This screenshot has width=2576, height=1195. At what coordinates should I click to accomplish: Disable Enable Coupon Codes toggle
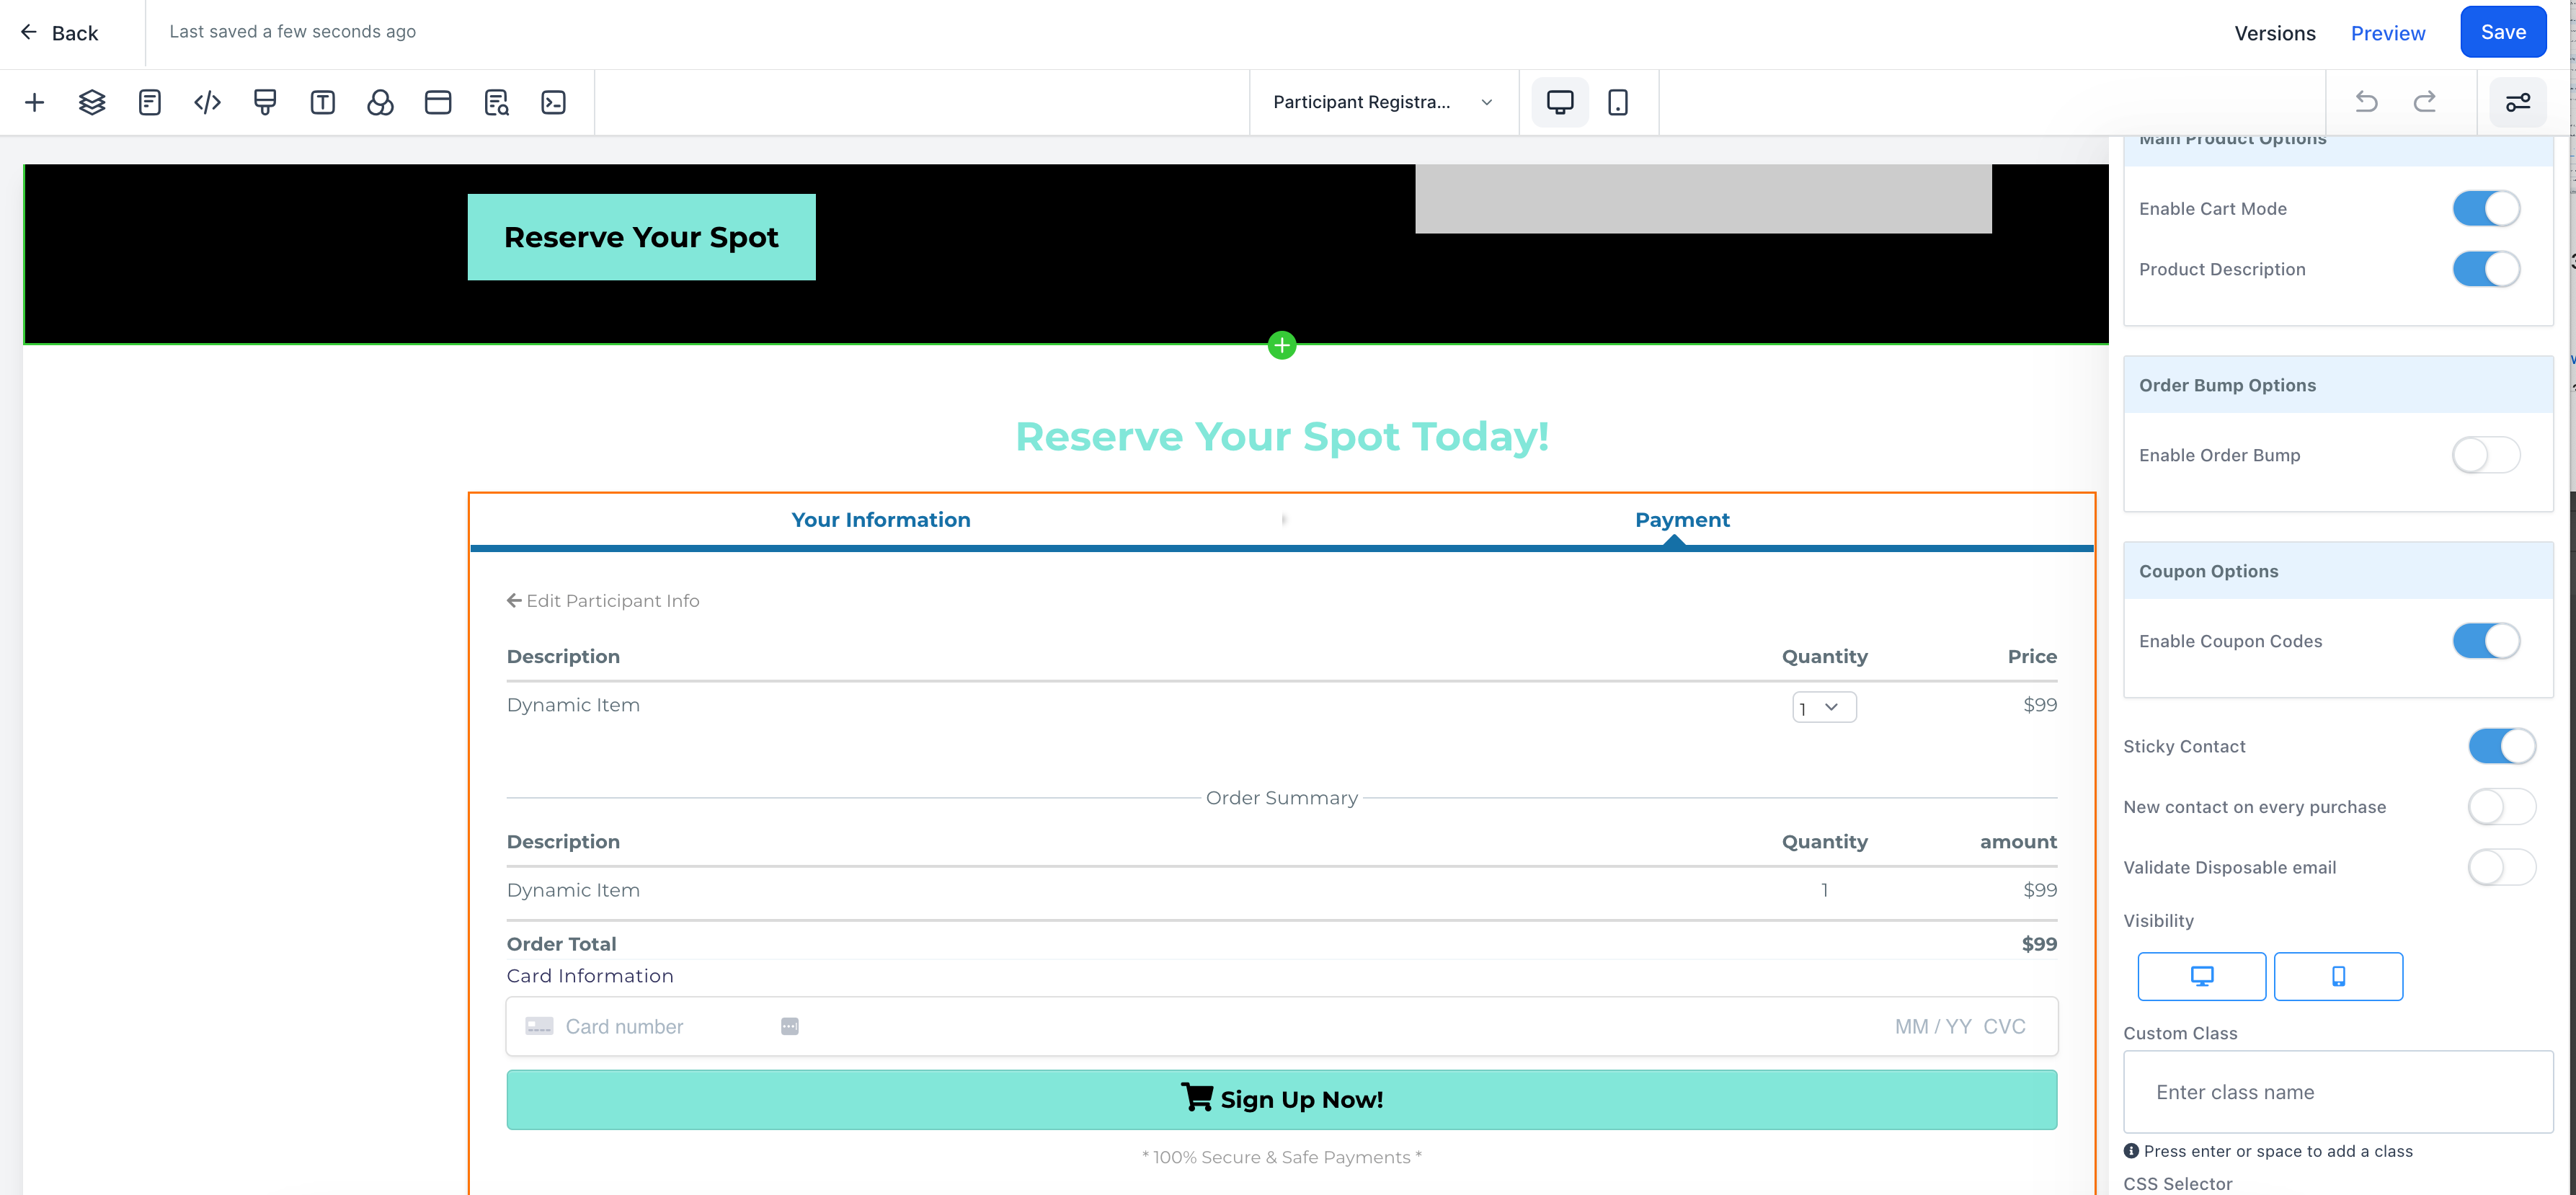point(2486,641)
